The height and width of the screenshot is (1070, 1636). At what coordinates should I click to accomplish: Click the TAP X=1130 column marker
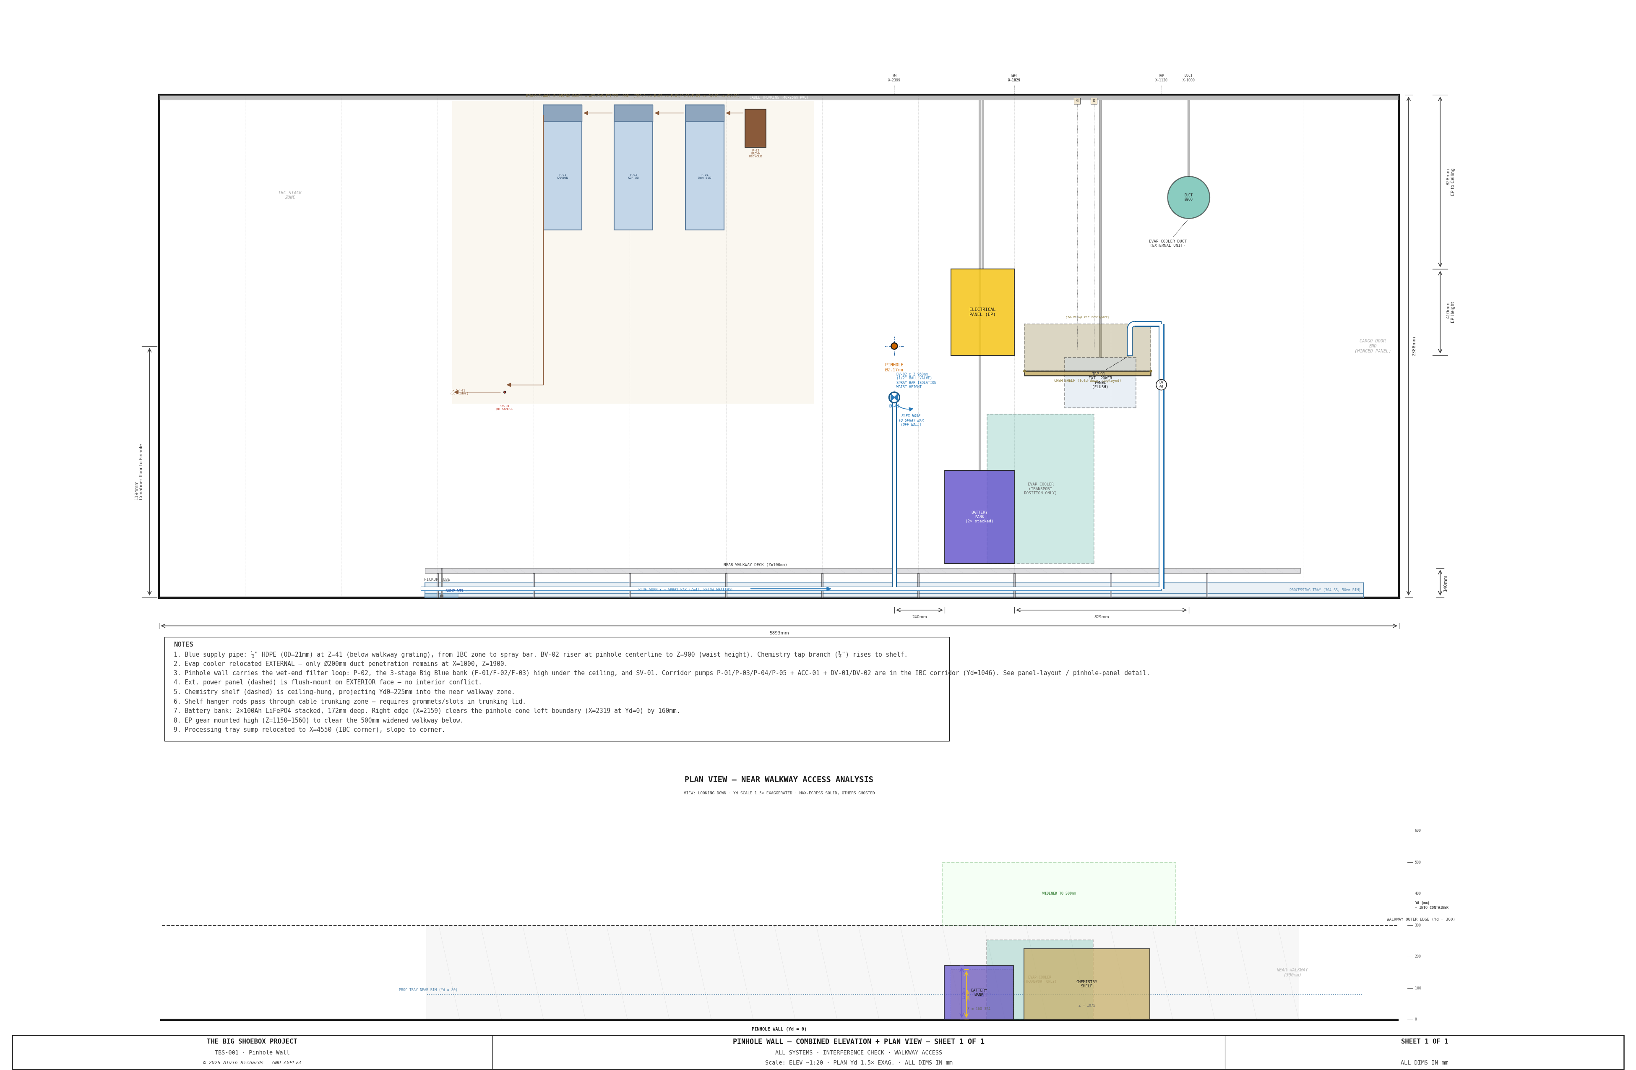(1161, 78)
